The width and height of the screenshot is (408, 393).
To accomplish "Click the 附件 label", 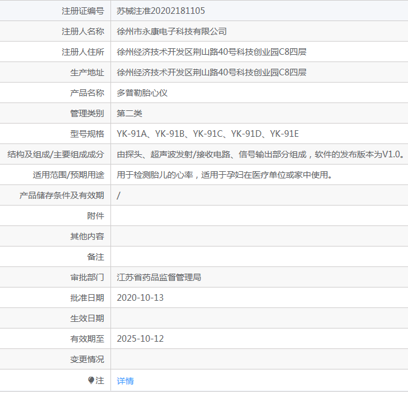I will pos(95,216).
